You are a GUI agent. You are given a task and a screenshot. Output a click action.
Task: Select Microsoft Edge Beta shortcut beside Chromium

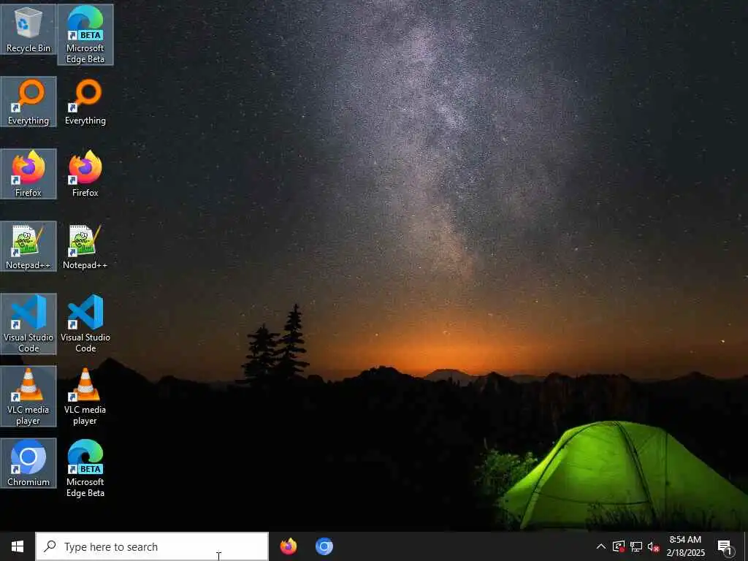85,468
